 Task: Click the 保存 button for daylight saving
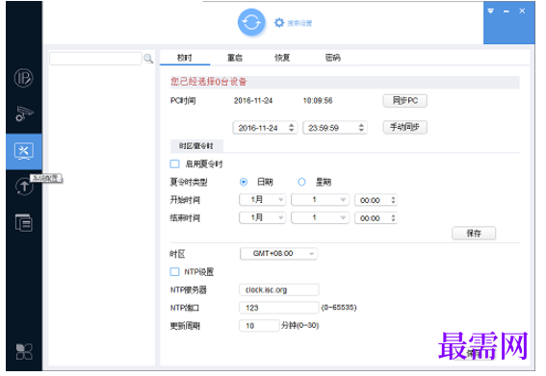[474, 233]
